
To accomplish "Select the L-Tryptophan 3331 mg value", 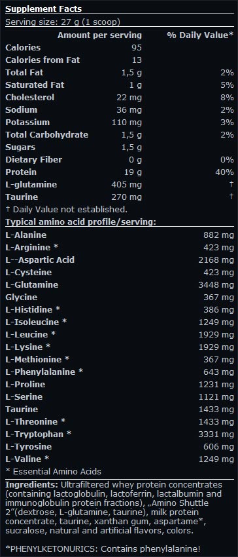I will (216, 434).
